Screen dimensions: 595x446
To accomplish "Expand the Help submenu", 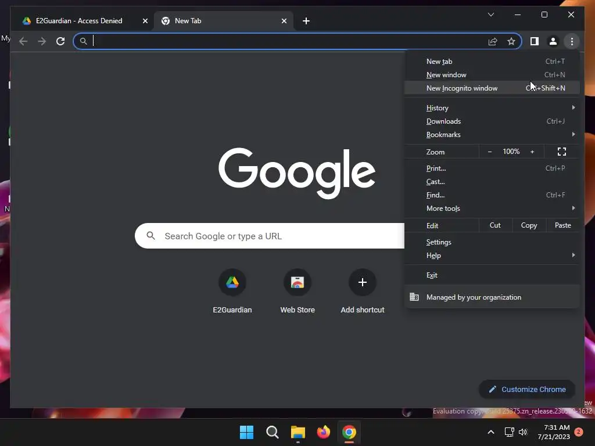I will [492, 256].
